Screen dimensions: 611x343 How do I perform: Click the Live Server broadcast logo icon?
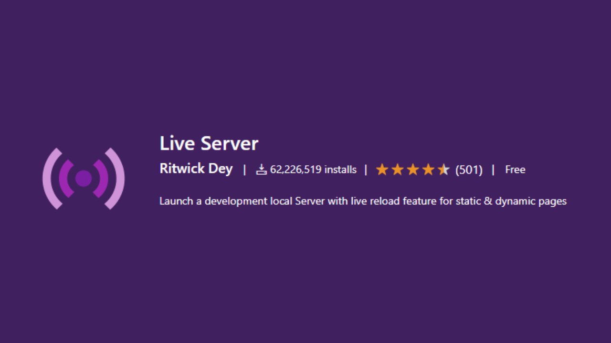coord(84,179)
